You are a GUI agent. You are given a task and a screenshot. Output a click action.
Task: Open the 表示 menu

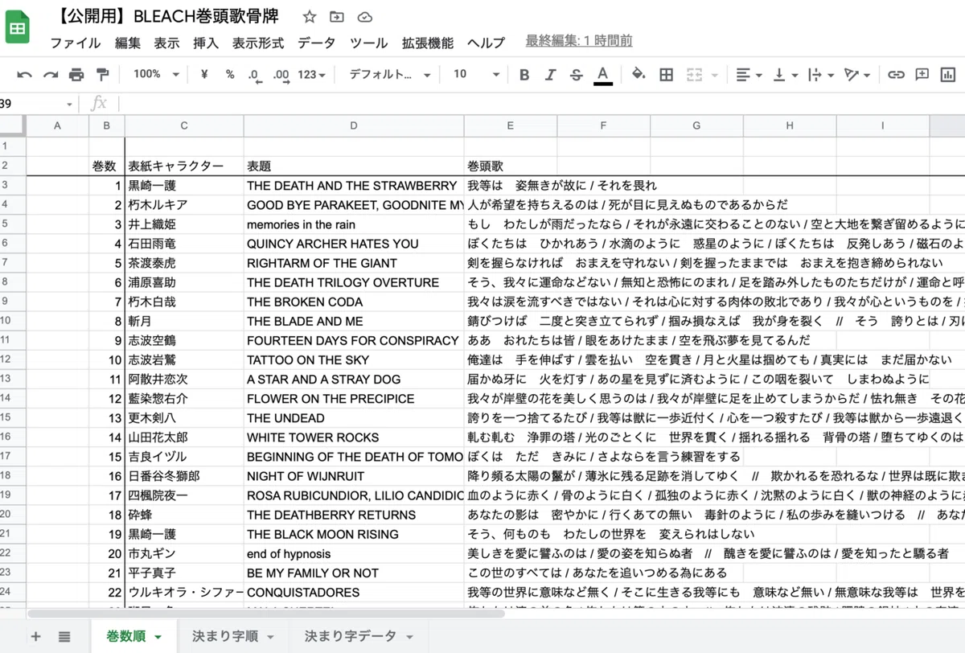coord(167,43)
